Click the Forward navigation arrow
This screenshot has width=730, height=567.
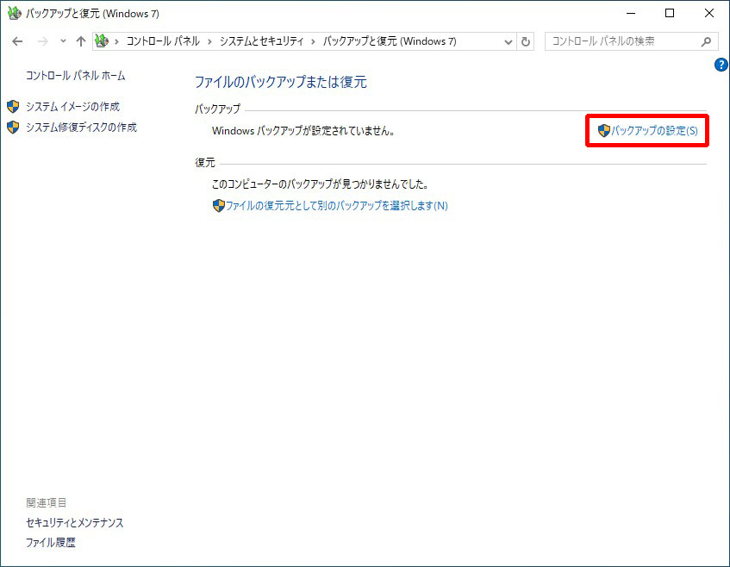pos(43,41)
